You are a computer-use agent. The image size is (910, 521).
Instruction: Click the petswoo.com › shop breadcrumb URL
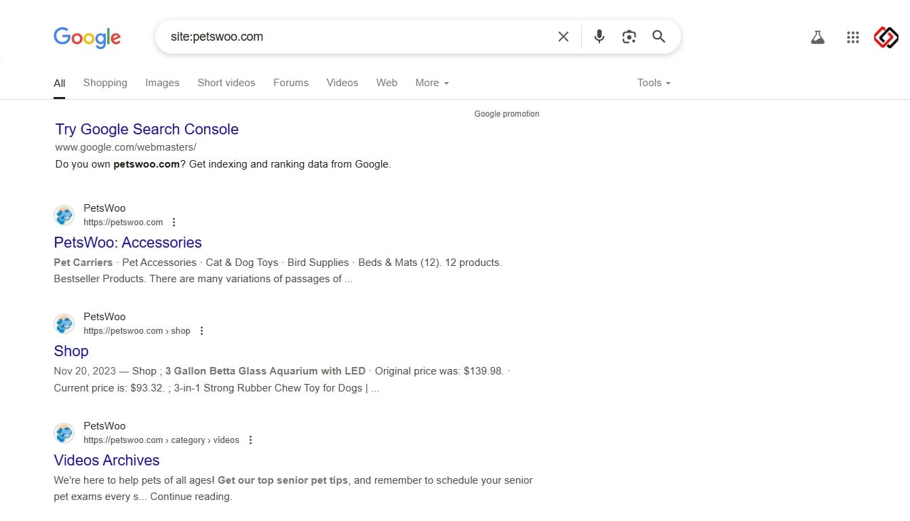point(137,331)
